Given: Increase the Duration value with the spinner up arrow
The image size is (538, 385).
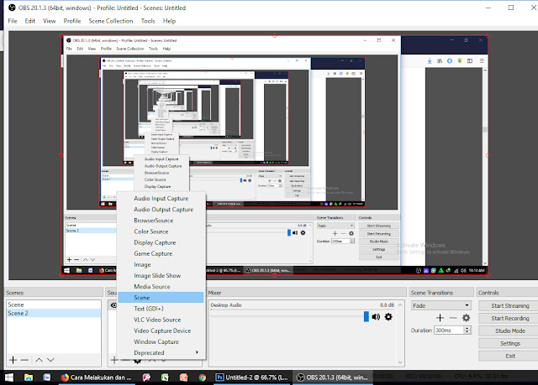Looking at the screenshot, I should click(x=467, y=328).
